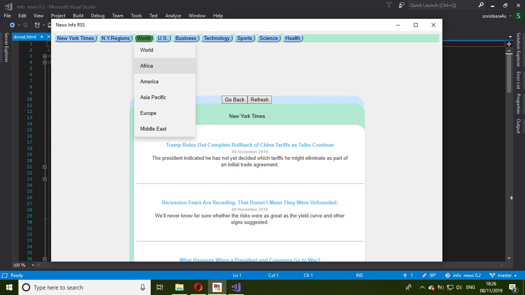Click the battery icon in the system tray

pos(441,287)
